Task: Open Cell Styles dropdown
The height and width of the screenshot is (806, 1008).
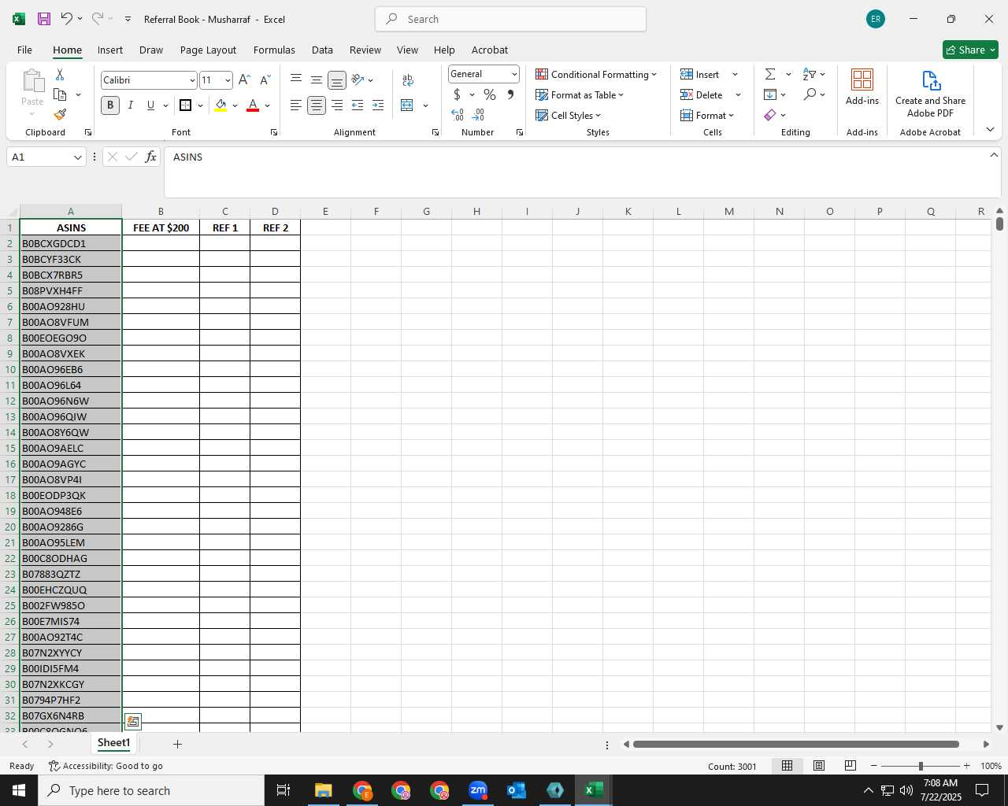Action: pyautogui.click(x=568, y=115)
